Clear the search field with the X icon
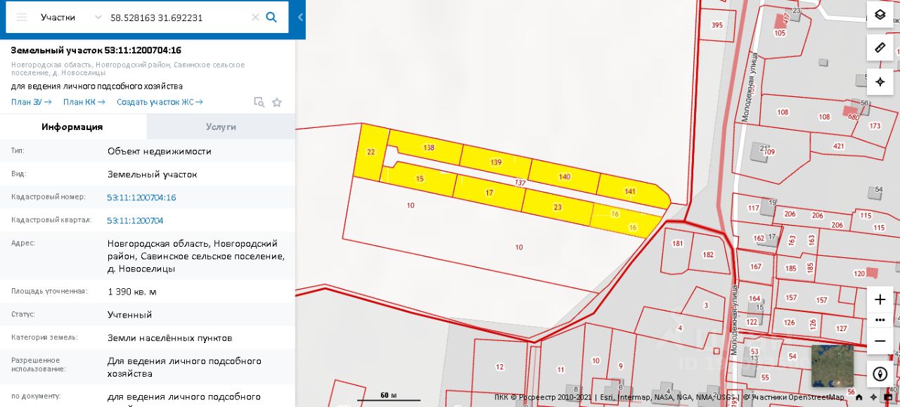 [x=255, y=18]
